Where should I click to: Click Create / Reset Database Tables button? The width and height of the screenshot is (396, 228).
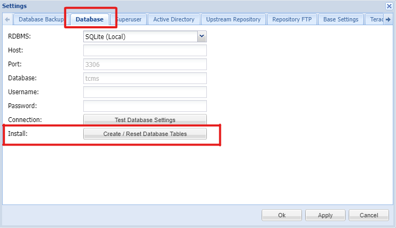[x=145, y=134]
